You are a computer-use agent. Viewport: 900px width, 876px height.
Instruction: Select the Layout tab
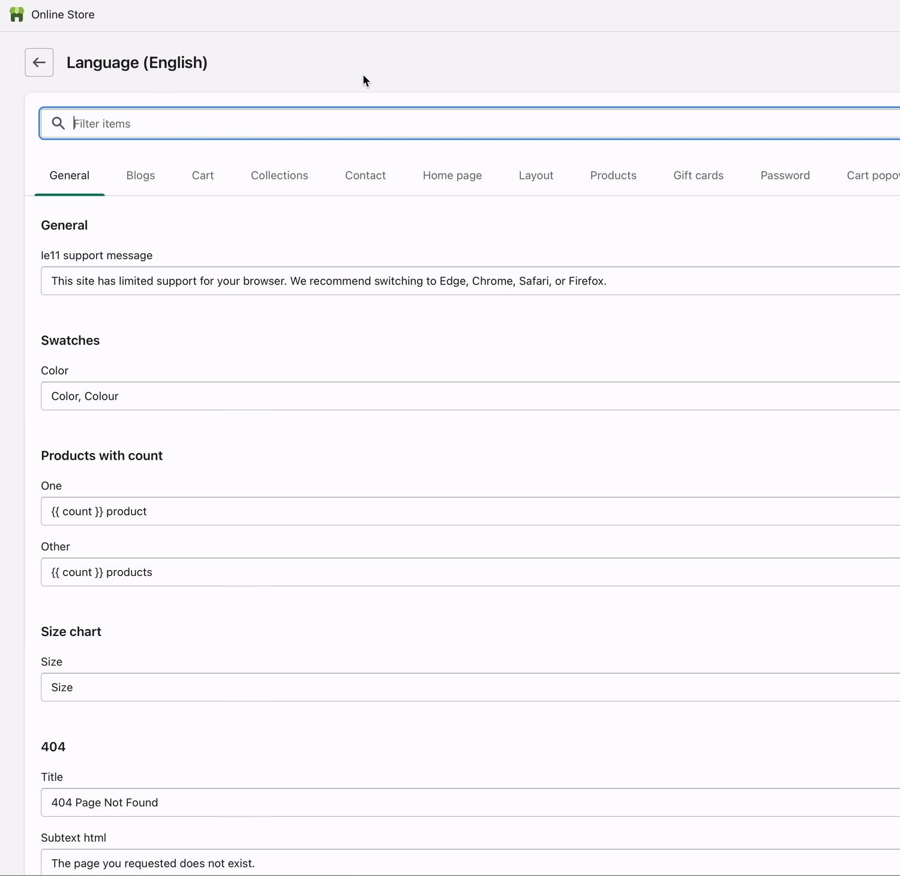pyautogui.click(x=536, y=175)
